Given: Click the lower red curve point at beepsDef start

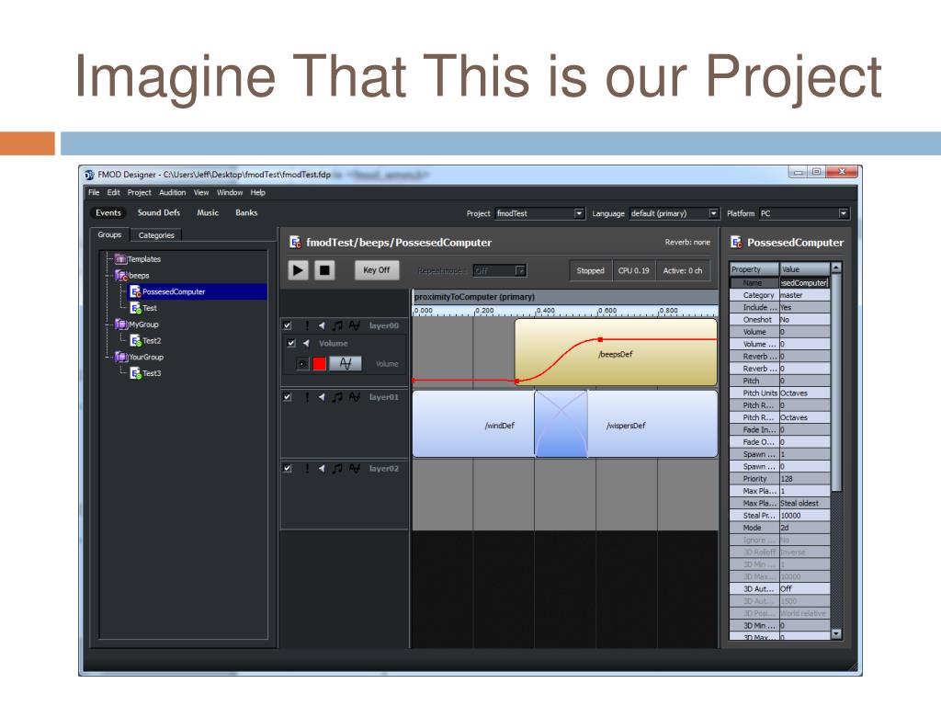Looking at the screenshot, I should point(517,381).
